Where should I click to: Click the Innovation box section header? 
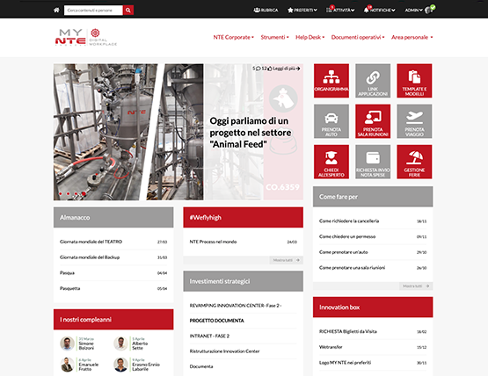pos(373,307)
